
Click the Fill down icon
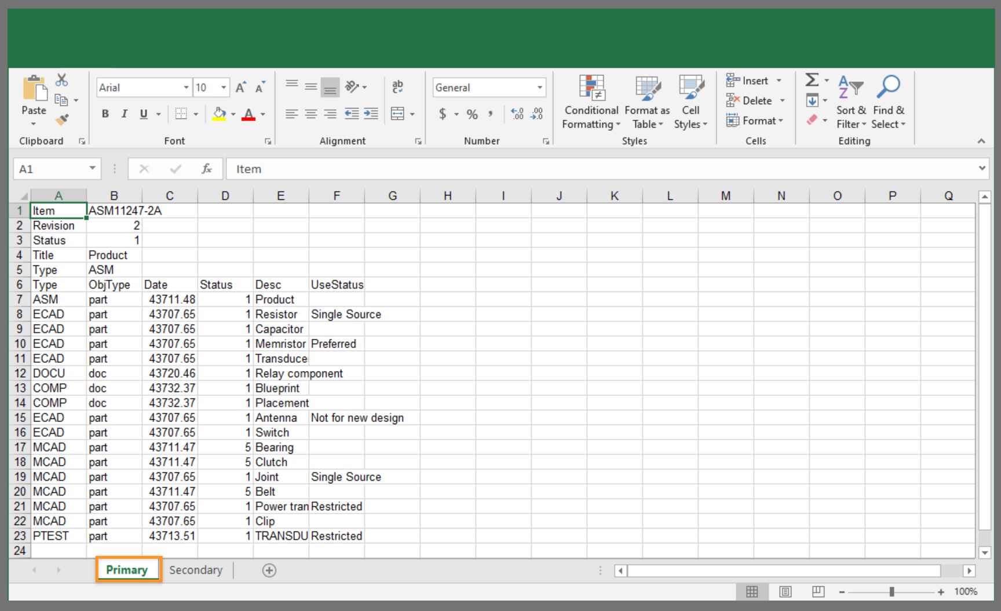pyautogui.click(x=812, y=100)
